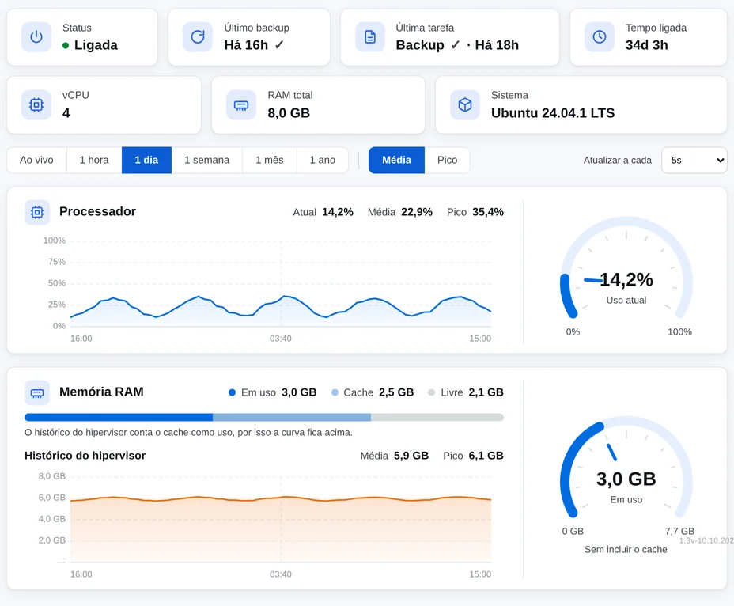
Task: Toggle chart mode to Pico
Action: 447,160
